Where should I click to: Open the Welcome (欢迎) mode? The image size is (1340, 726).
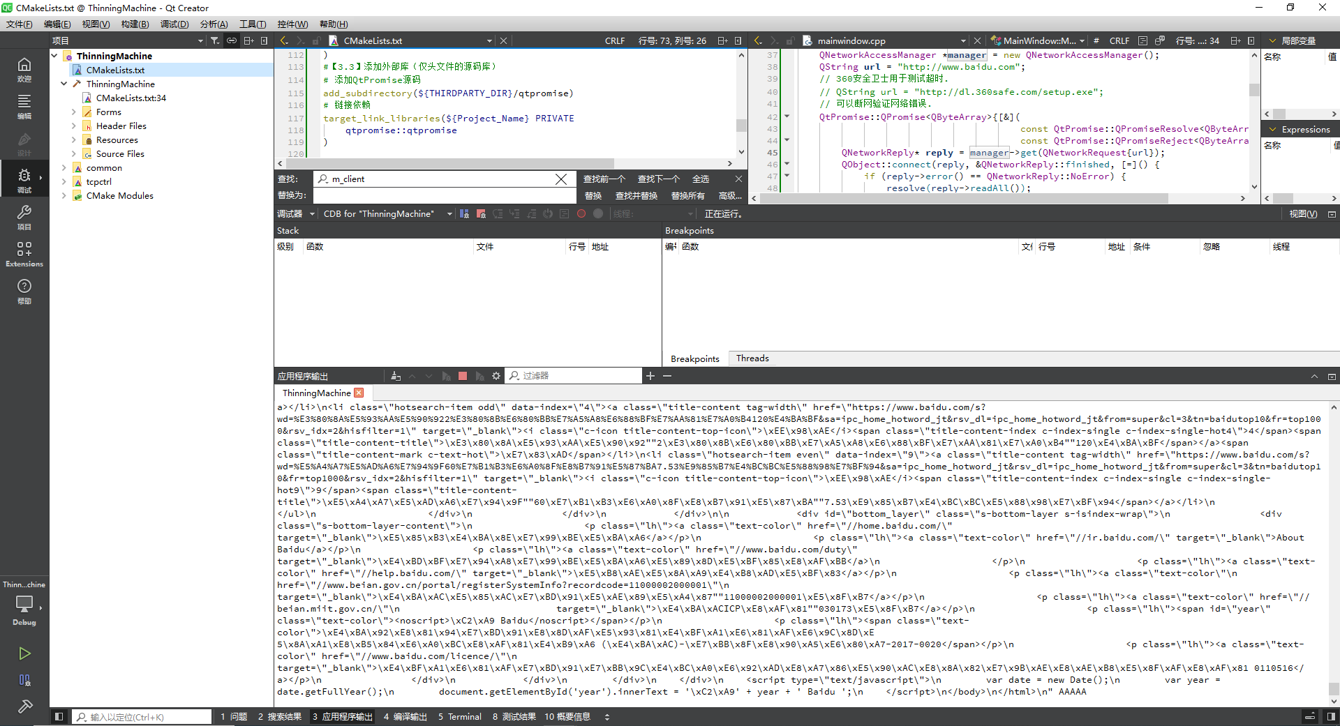(24, 70)
